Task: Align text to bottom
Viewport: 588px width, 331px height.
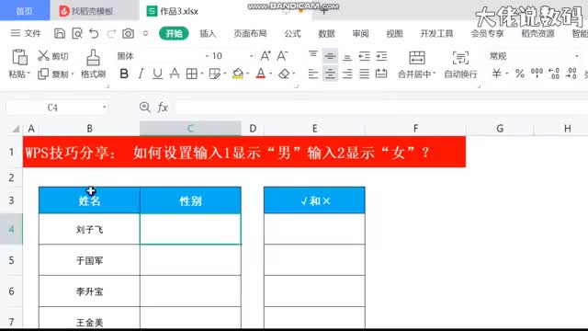Action: tap(347, 57)
